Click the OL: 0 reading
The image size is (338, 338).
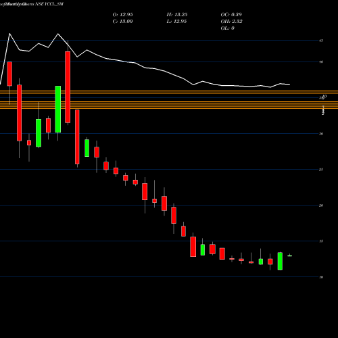point(227,28)
